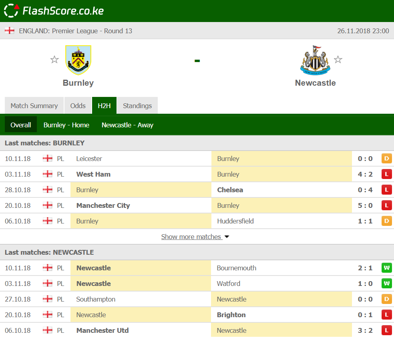Click England flag in Bournemouth row
The width and height of the screenshot is (394, 340).
coord(48,268)
